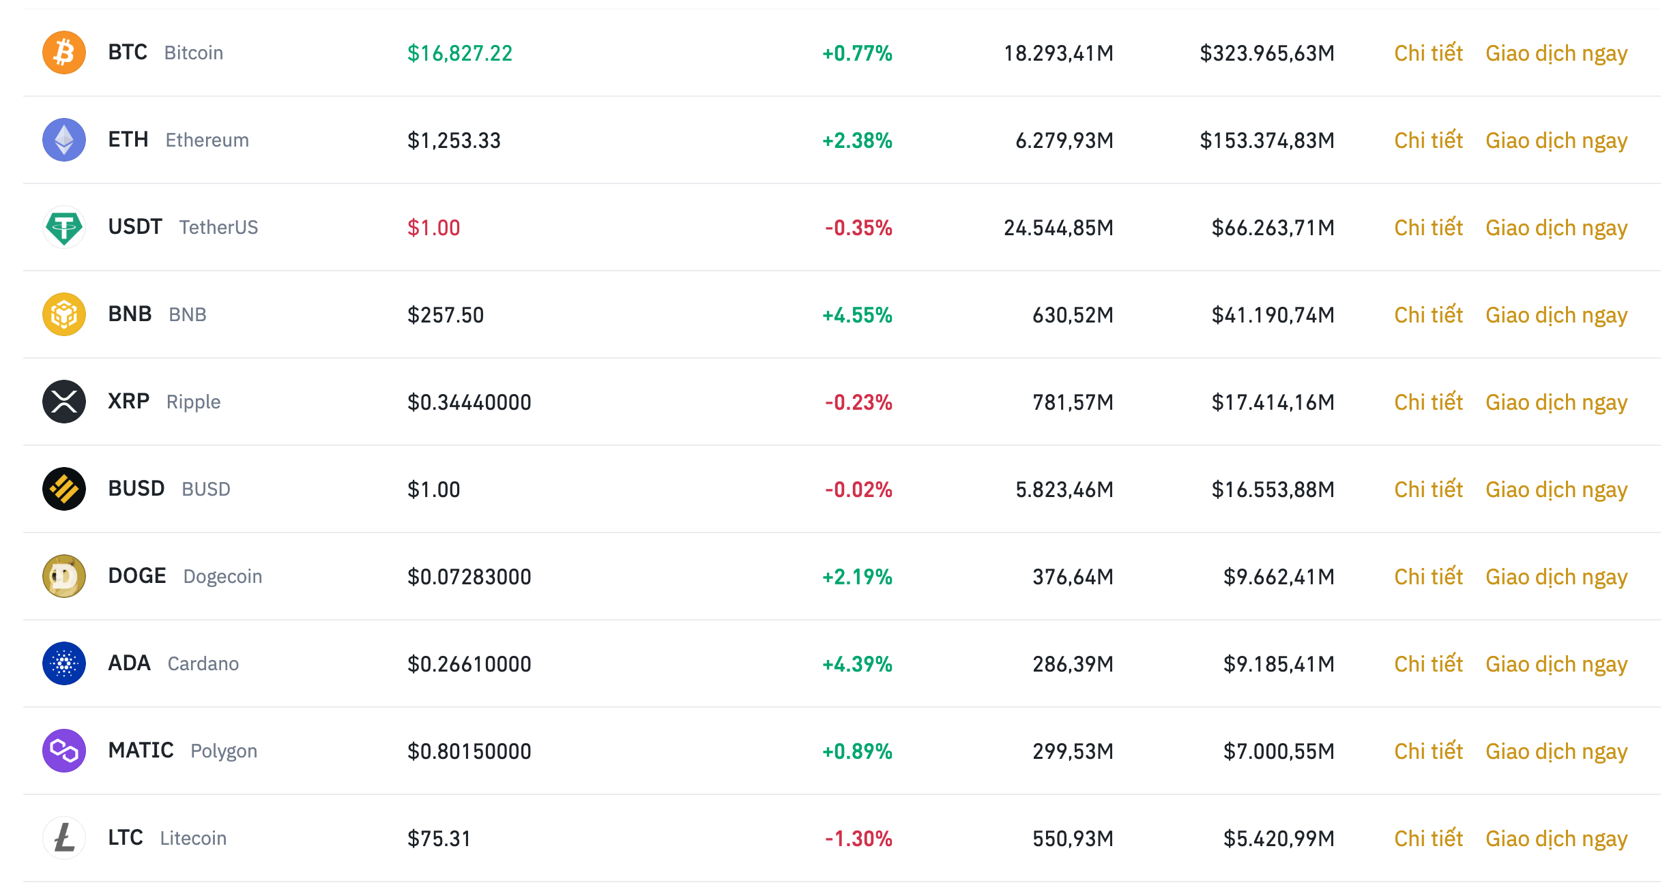Open Chi tiết for Cardano

click(1428, 663)
